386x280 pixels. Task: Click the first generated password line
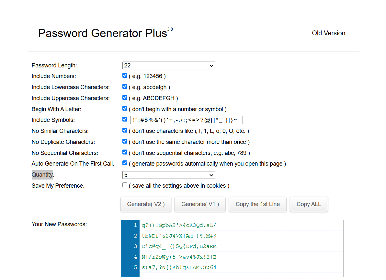(x=179, y=225)
